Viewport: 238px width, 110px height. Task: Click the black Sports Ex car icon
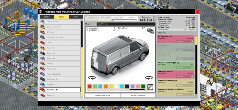point(43,53)
